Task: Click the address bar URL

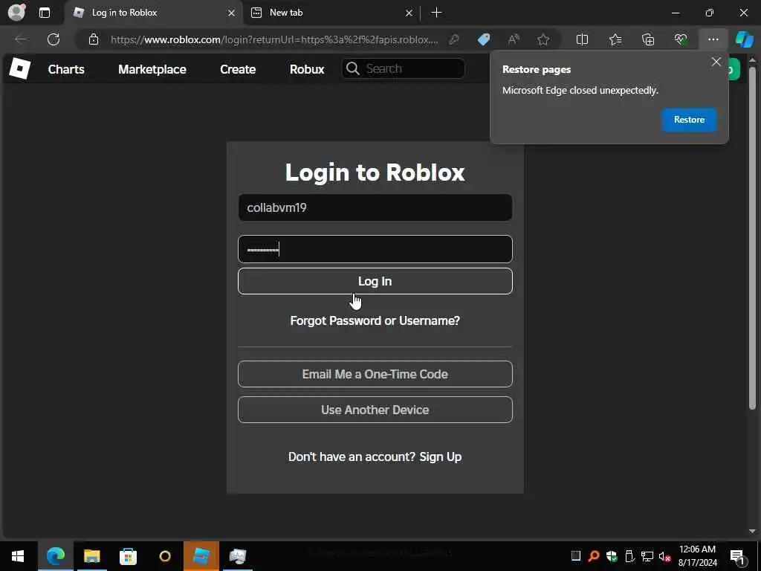Action: (274, 39)
